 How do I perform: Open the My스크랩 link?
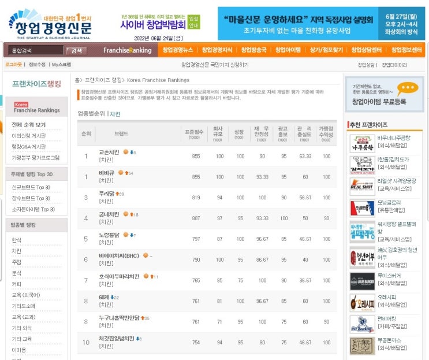[x=61, y=65]
